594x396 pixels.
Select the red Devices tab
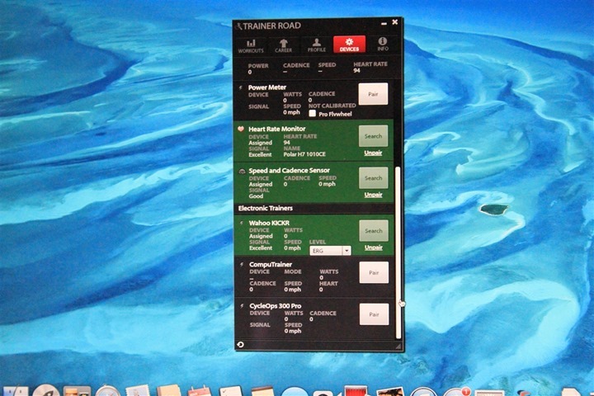click(x=349, y=45)
